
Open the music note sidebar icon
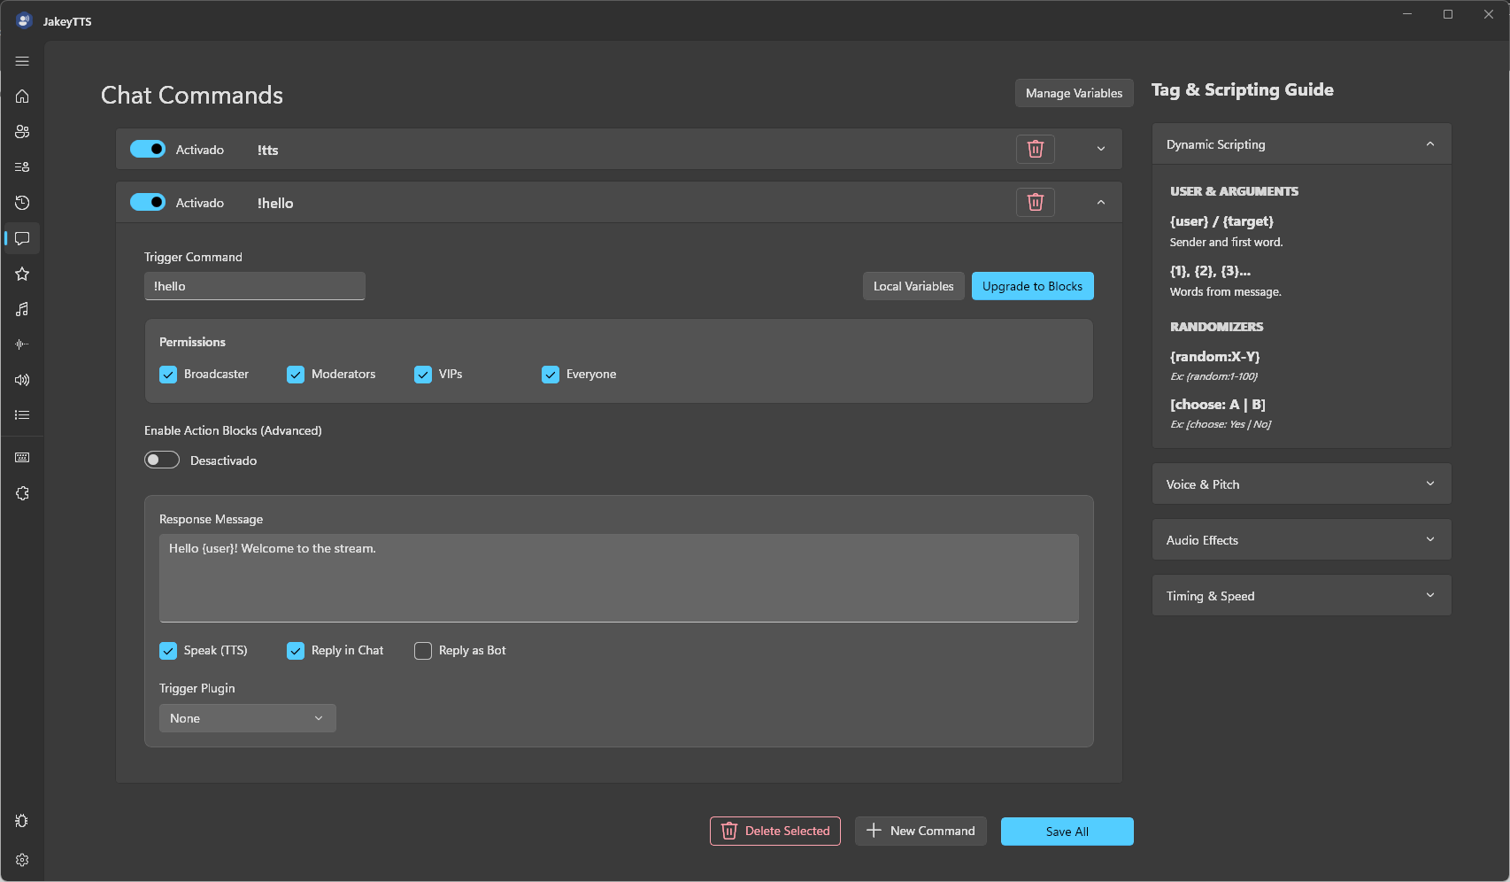[x=22, y=309]
